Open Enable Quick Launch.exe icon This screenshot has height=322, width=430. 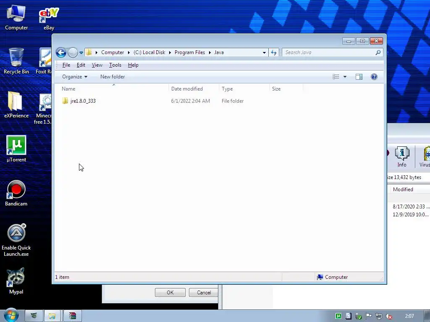coord(16,240)
